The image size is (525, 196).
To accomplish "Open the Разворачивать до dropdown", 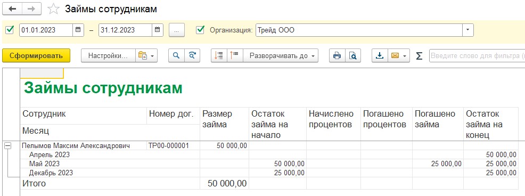I will pos(281,55).
